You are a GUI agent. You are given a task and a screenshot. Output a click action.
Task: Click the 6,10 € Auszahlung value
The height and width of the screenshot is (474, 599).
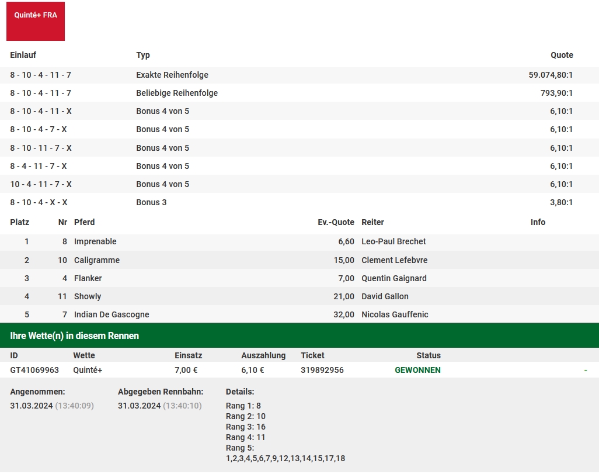[x=253, y=371]
